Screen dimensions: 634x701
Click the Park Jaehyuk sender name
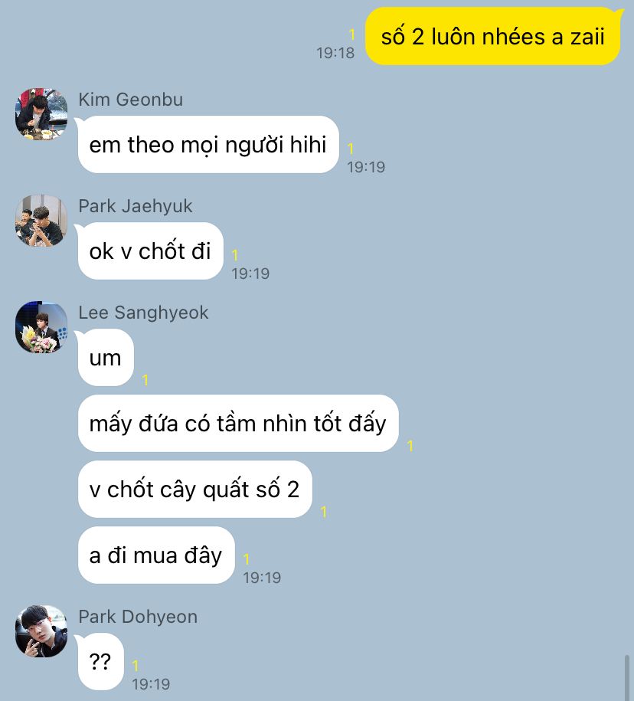pos(136,205)
